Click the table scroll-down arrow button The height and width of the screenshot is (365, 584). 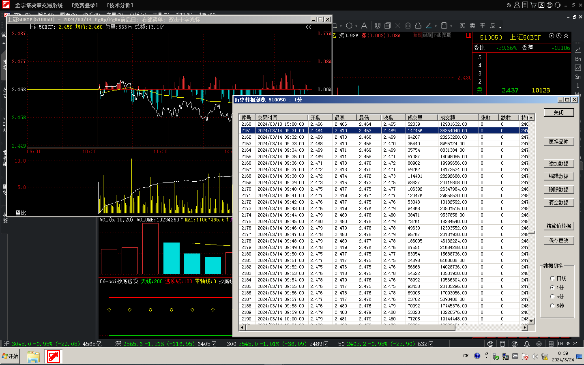coord(531,321)
